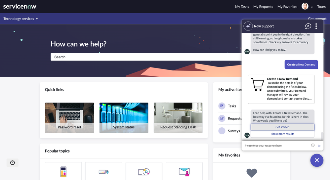This screenshot has height=180, width=330.
Task: Click the ServiceNow logo
Action: coord(20,7)
